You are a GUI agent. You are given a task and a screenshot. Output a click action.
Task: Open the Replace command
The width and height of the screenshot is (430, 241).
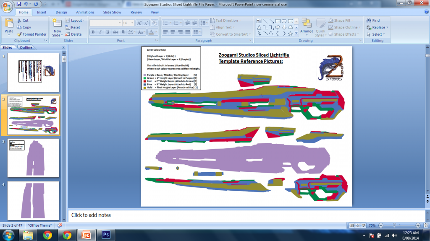click(378, 27)
